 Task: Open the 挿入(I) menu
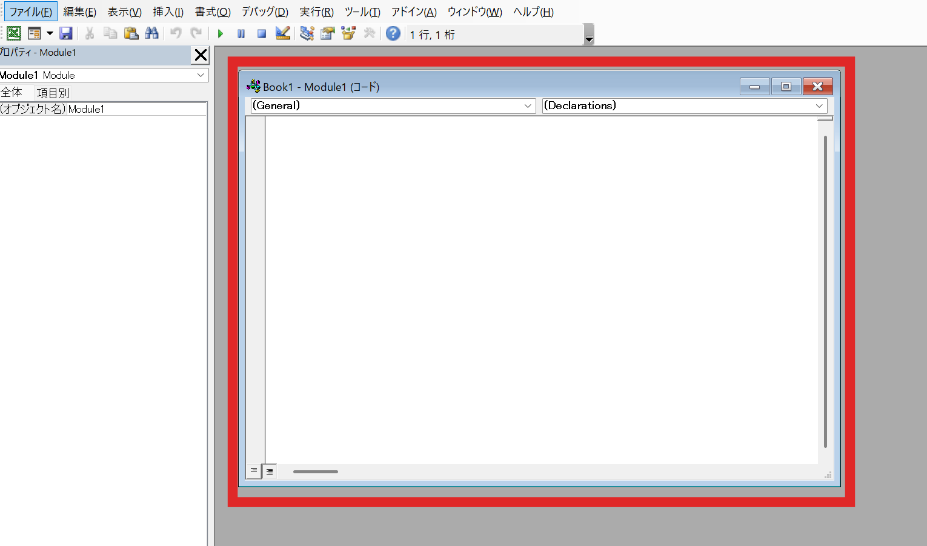point(168,12)
